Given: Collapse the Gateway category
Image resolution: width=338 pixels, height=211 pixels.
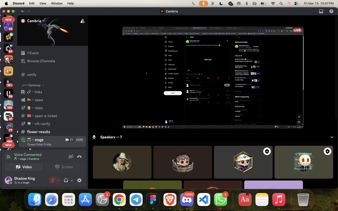Looking at the screenshot, I should [x=33, y=85].
